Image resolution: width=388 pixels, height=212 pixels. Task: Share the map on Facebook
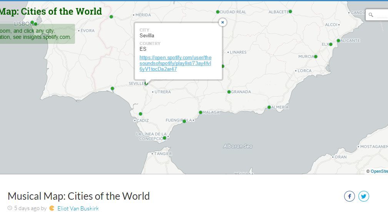[x=350, y=196]
